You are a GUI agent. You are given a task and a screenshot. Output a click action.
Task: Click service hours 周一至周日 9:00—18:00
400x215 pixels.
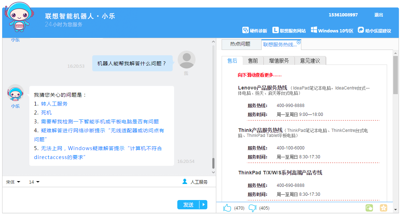click(300, 114)
